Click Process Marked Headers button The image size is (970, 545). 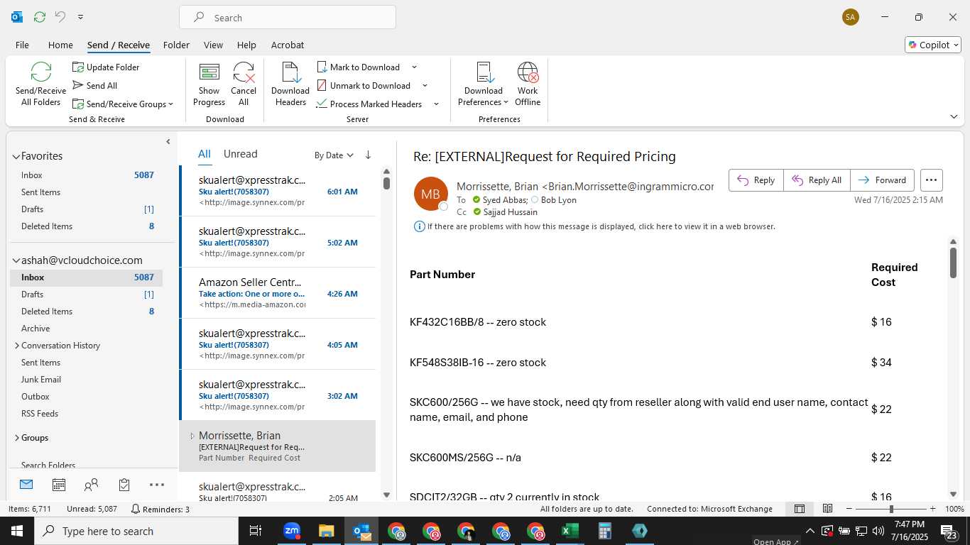click(x=369, y=104)
